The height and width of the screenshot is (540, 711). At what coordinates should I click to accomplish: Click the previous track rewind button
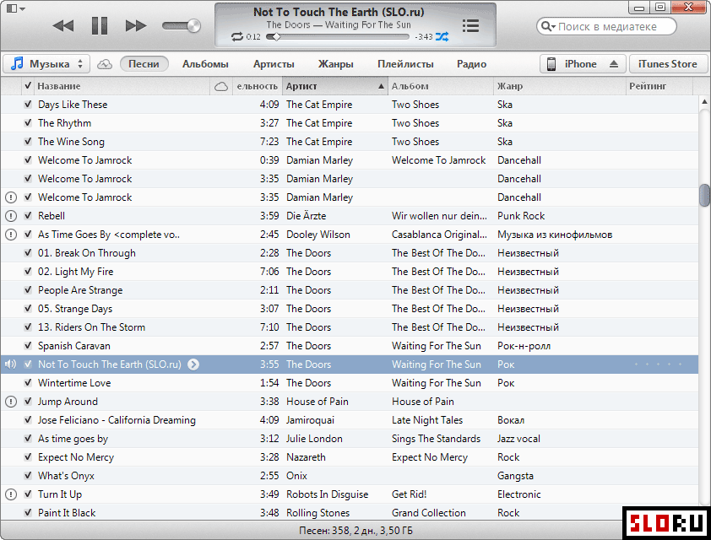[x=63, y=26]
